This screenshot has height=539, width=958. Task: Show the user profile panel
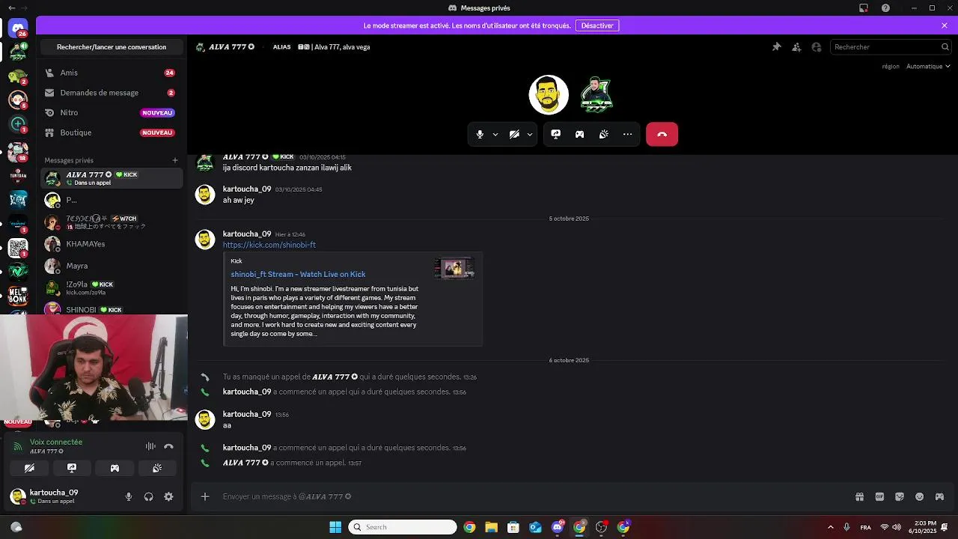tap(816, 46)
